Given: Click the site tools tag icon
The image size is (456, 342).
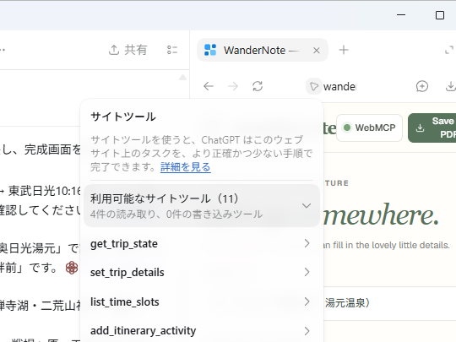Looking at the screenshot, I should pyautogui.click(x=314, y=86).
